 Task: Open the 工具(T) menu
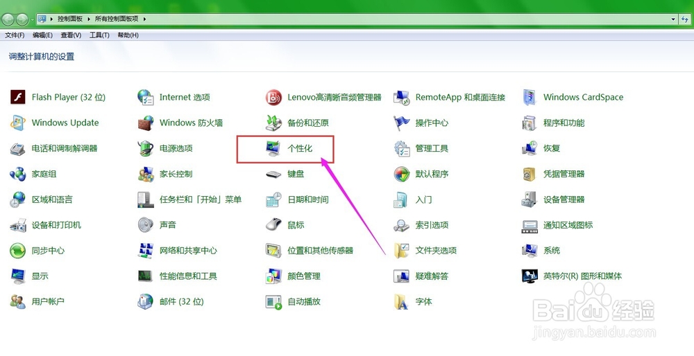tap(99, 35)
